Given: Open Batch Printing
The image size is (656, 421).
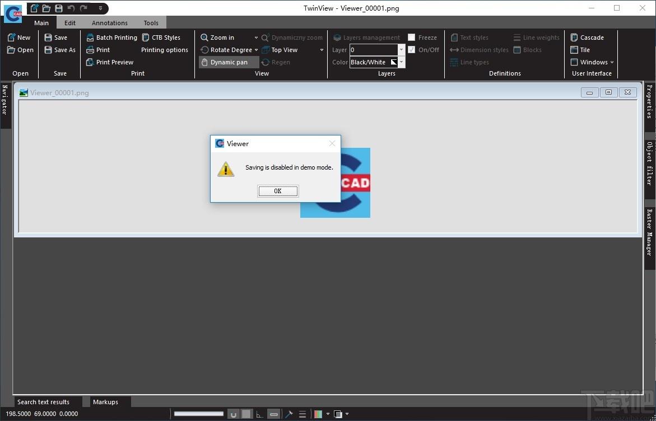Looking at the screenshot, I should click(111, 37).
